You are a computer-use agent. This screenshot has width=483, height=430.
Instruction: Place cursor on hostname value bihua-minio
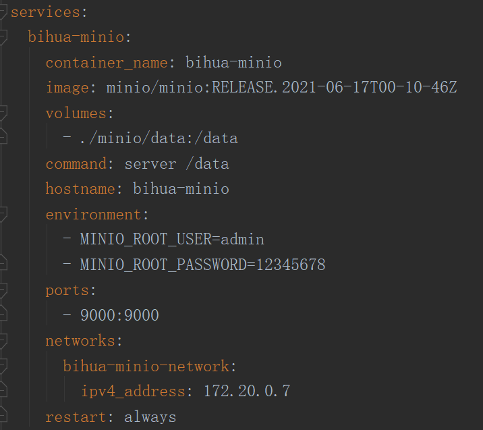181,189
